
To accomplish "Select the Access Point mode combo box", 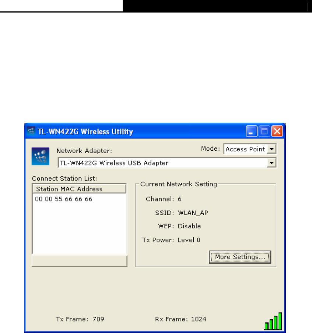I will [x=250, y=149].
